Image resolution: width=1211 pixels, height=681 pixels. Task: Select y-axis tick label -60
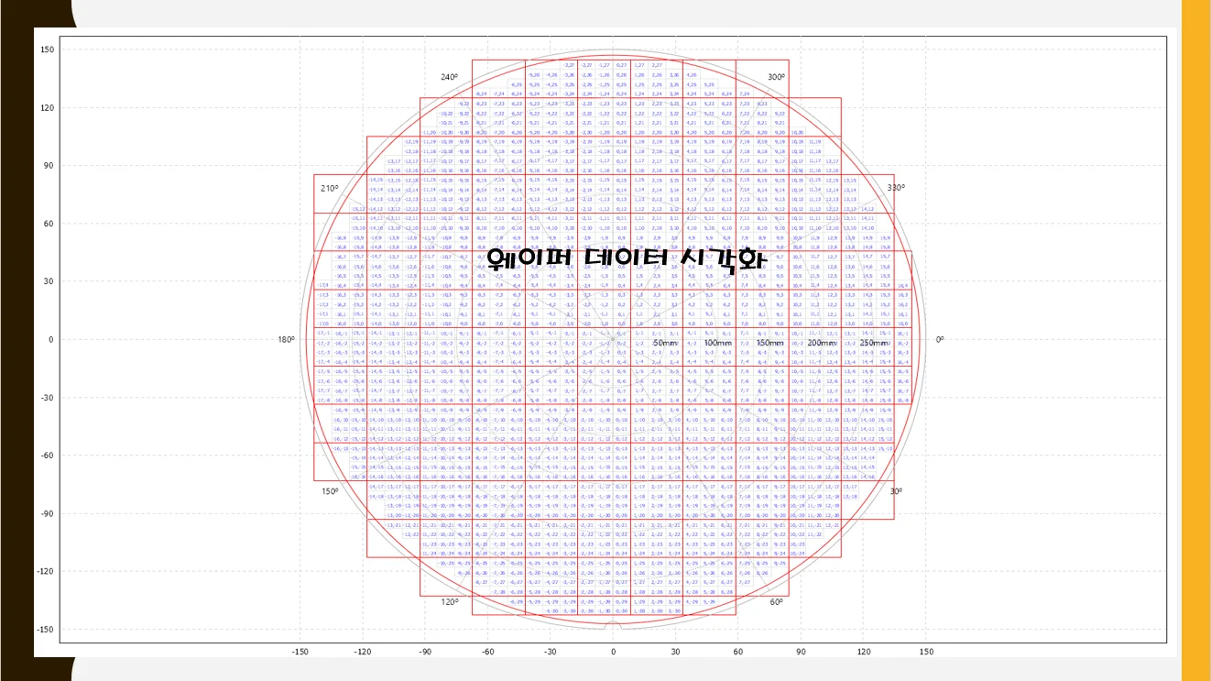click(49, 456)
